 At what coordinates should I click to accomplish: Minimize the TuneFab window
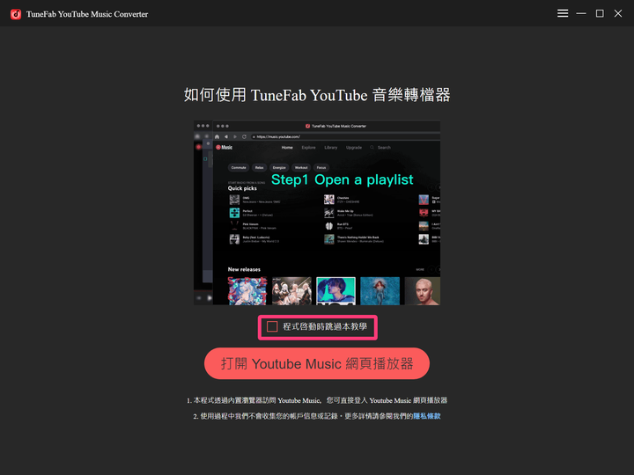(x=581, y=13)
